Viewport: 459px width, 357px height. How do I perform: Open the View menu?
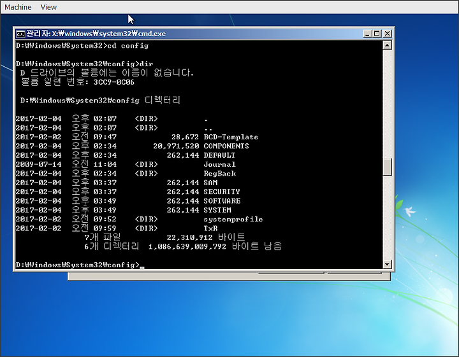pyautogui.click(x=48, y=7)
